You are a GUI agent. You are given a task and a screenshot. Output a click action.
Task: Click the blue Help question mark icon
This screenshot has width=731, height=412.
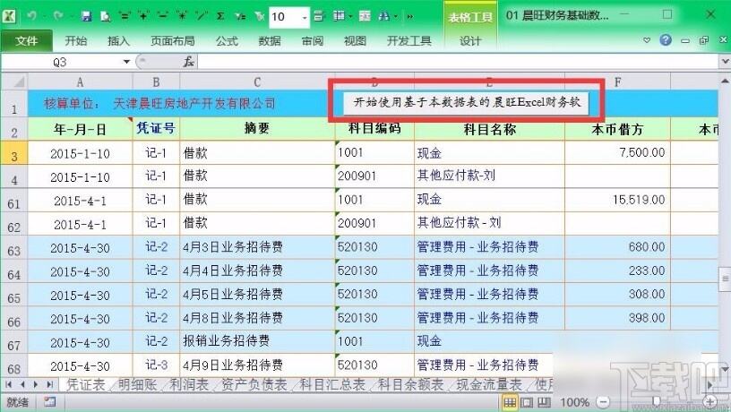[666, 40]
